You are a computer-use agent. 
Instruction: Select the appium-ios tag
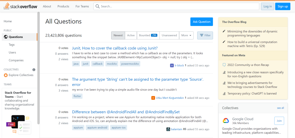point(119,128)
